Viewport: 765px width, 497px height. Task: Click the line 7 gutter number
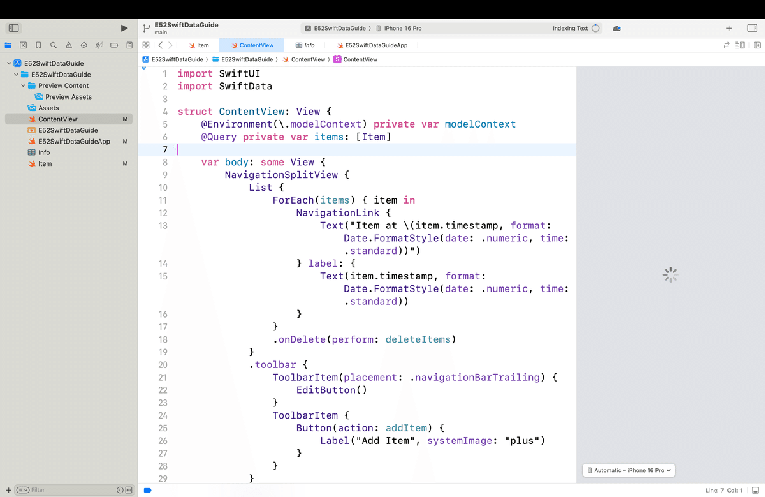164,150
